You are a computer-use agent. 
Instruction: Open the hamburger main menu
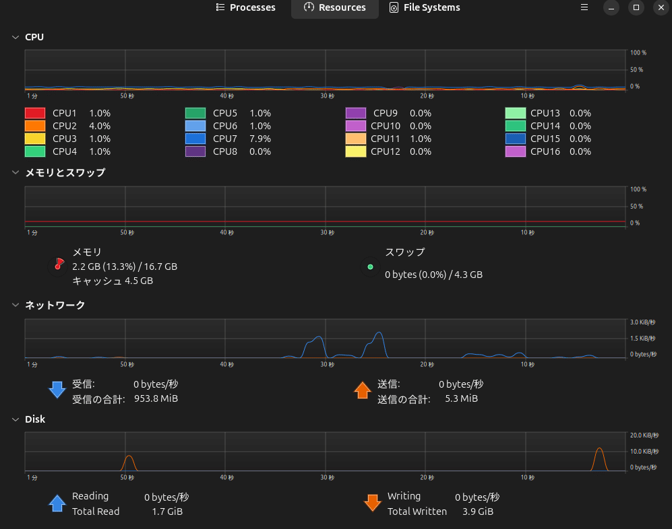(584, 7)
